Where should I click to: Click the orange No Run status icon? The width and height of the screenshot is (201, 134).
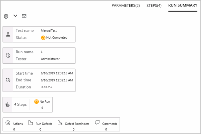coord(36,101)
